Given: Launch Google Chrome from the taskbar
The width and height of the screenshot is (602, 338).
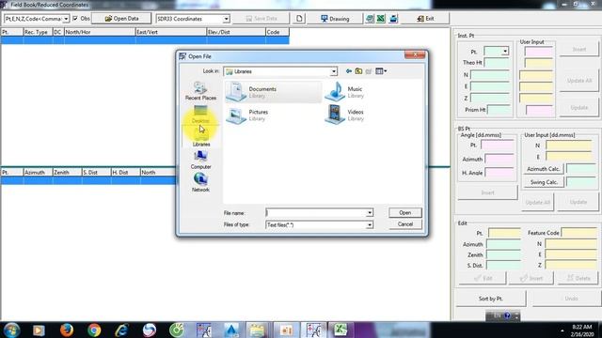Looking at the screenshot, I should coord(94,330).
